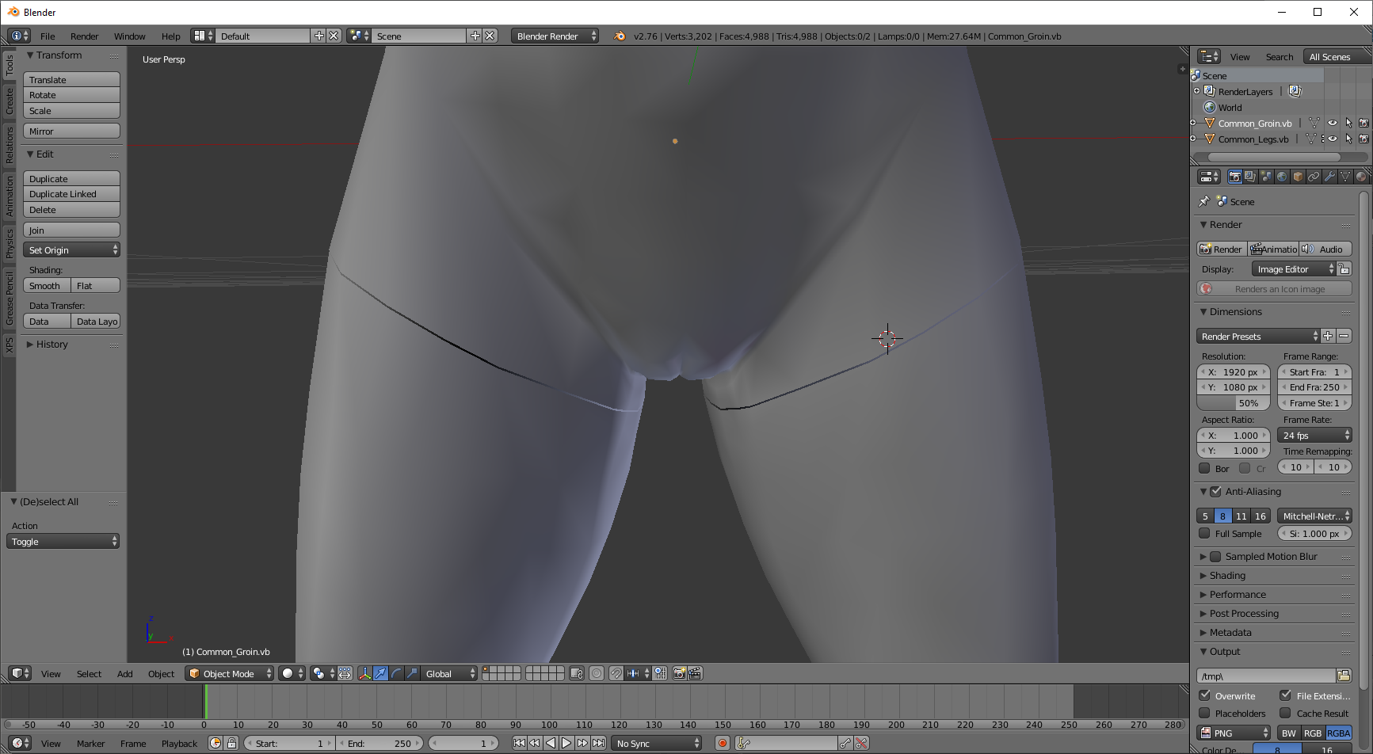Jump to first frame in timeline
This screenshot has width=1373, height=754.
(519, 743)
